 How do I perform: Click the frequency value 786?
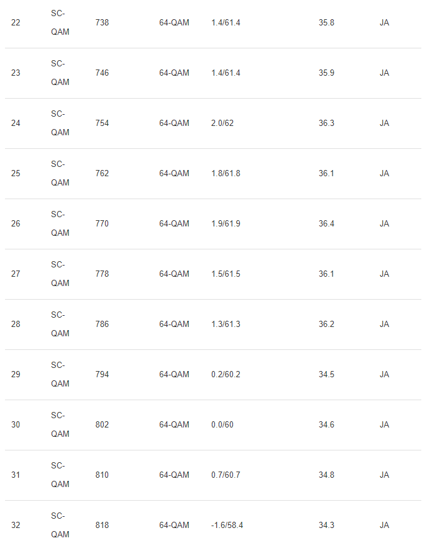[102, 324]
